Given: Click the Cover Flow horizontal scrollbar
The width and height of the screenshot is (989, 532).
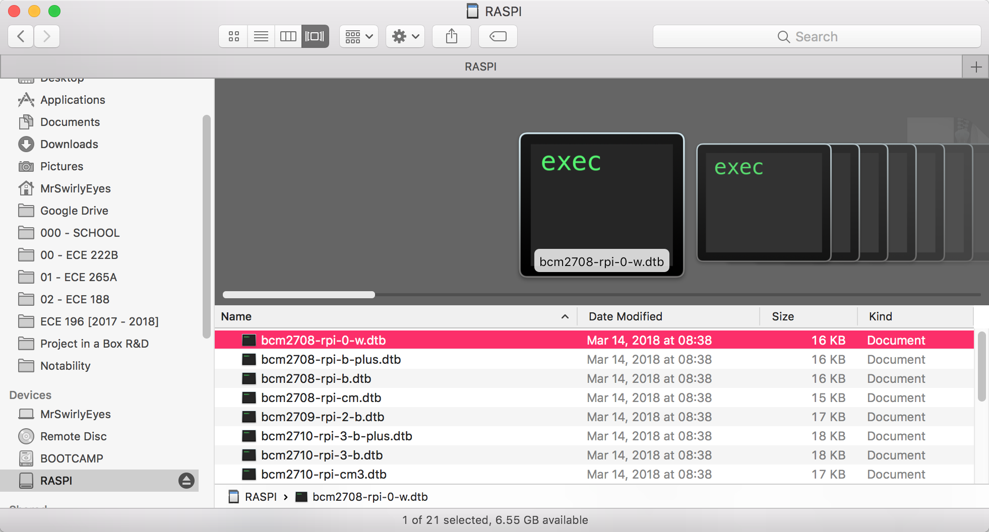Looking at the screenshot, I should (x=299, y=295).
